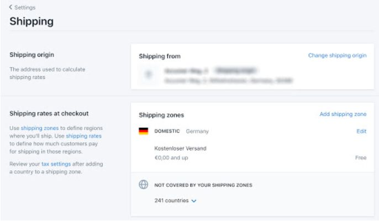Edit the Domestic Germany shipping zone

click(361, 131)
